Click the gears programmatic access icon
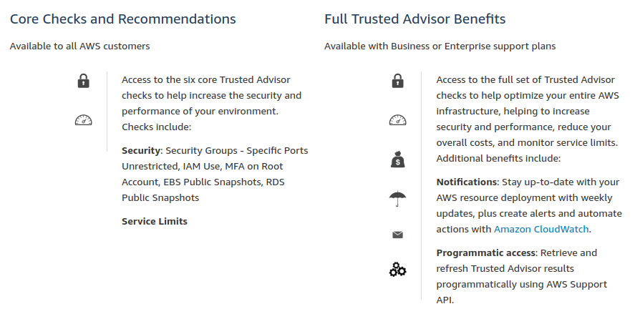The image size is (635, 319). tap(398, 270)
